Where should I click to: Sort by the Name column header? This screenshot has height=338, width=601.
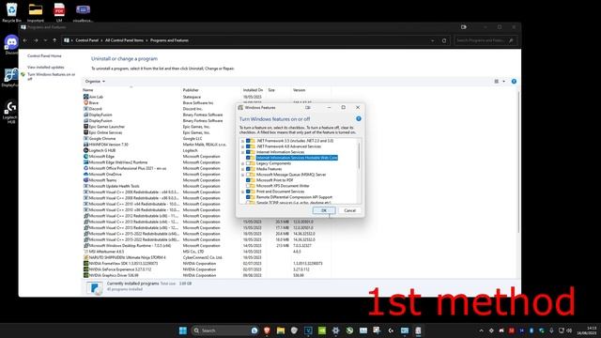(87, 90)
